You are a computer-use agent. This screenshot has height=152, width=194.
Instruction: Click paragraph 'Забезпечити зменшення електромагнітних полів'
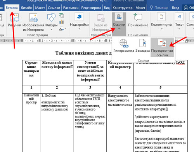click(156, 102)
